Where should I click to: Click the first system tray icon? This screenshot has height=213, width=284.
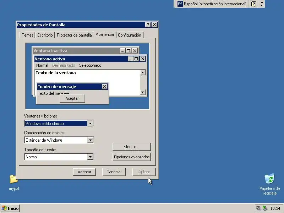coord(258,208)
